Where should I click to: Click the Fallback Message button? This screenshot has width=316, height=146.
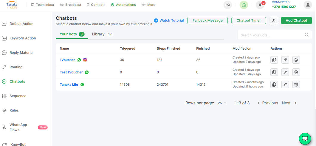[207, 21]
